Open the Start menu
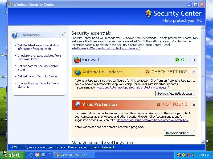 coord(13,155)
